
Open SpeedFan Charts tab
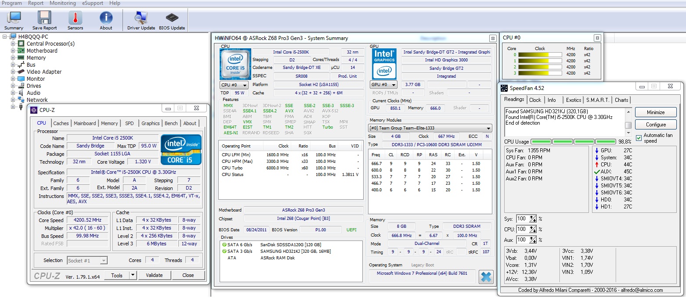(621, 100)
